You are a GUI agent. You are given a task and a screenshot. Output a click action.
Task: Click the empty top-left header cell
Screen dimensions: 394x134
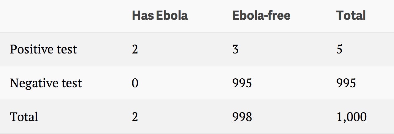(61, 16)
